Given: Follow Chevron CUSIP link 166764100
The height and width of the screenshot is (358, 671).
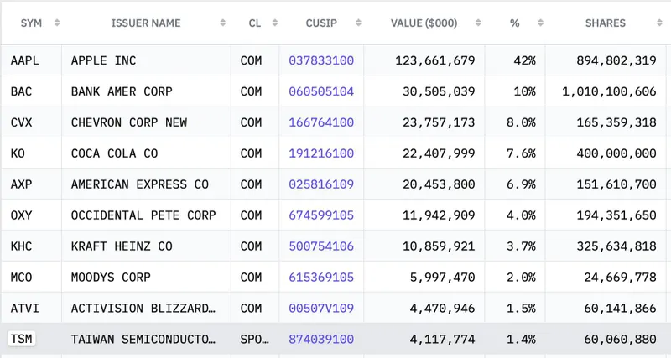Looking at the screenshot, I should [x=321, y=122].
